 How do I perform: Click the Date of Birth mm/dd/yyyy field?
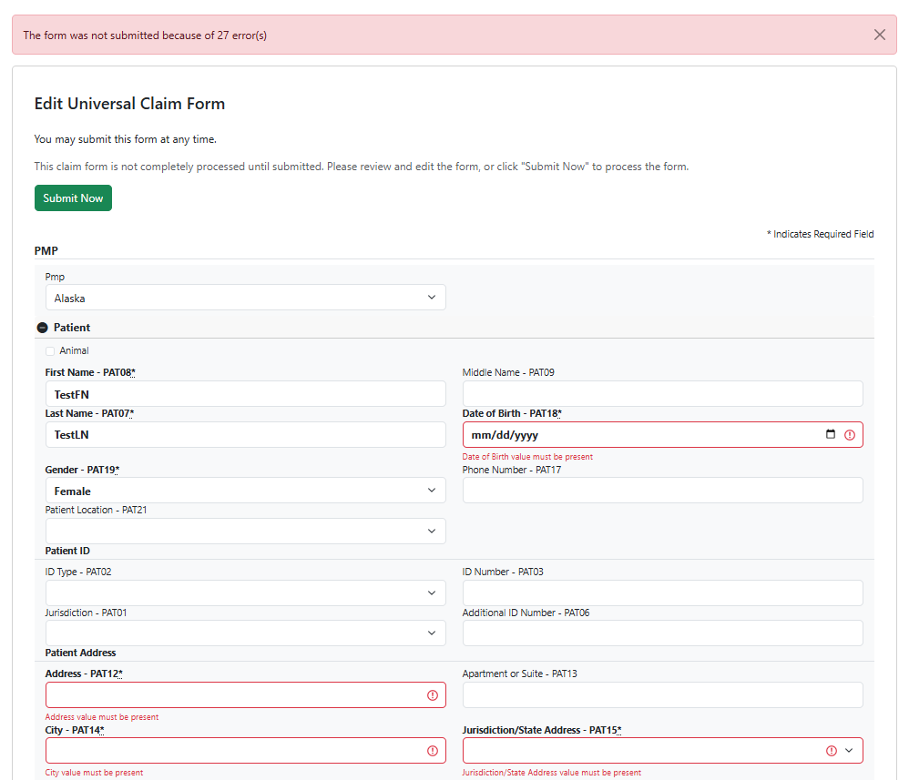tap(662, 435)
